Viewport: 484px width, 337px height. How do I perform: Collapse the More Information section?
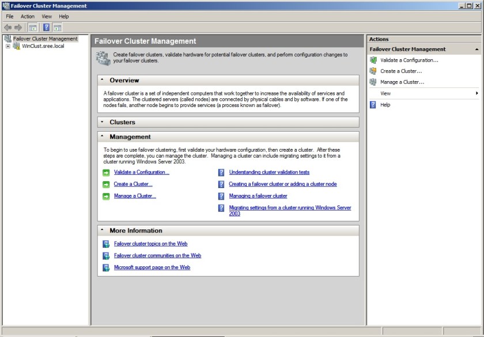pos(102,231)
